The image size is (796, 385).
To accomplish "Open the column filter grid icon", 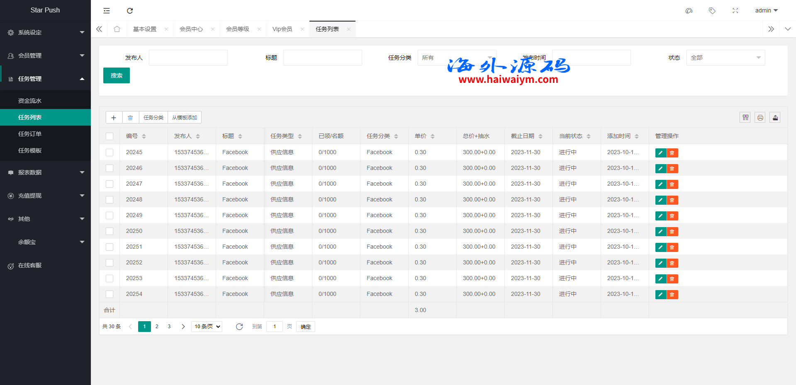I will point(745,118).
